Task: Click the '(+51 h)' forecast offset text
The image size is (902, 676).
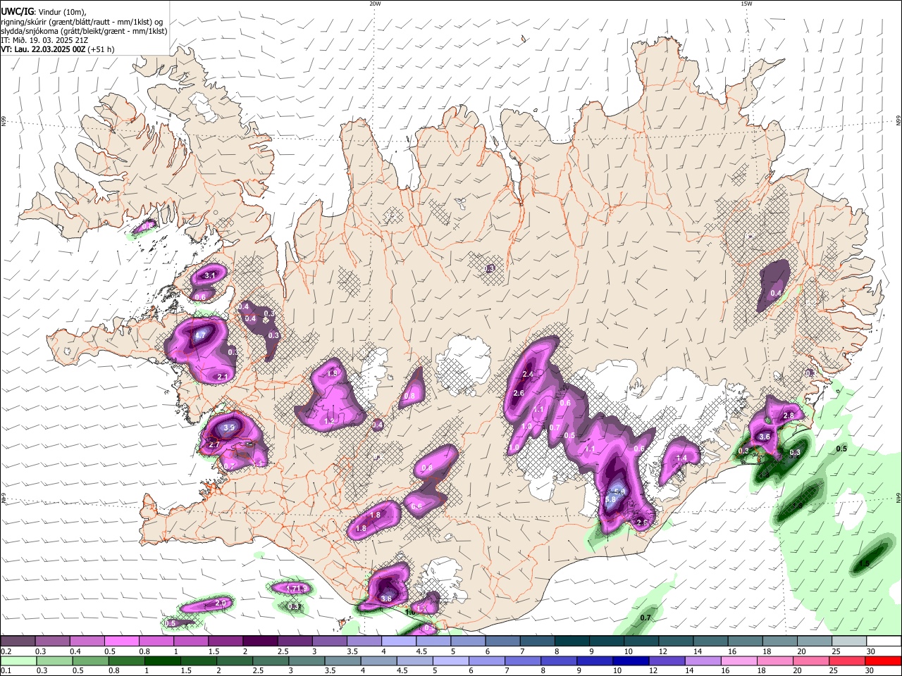Action: [101, 49]
